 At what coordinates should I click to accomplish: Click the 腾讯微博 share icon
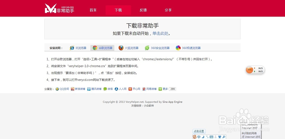pos(89,89)
